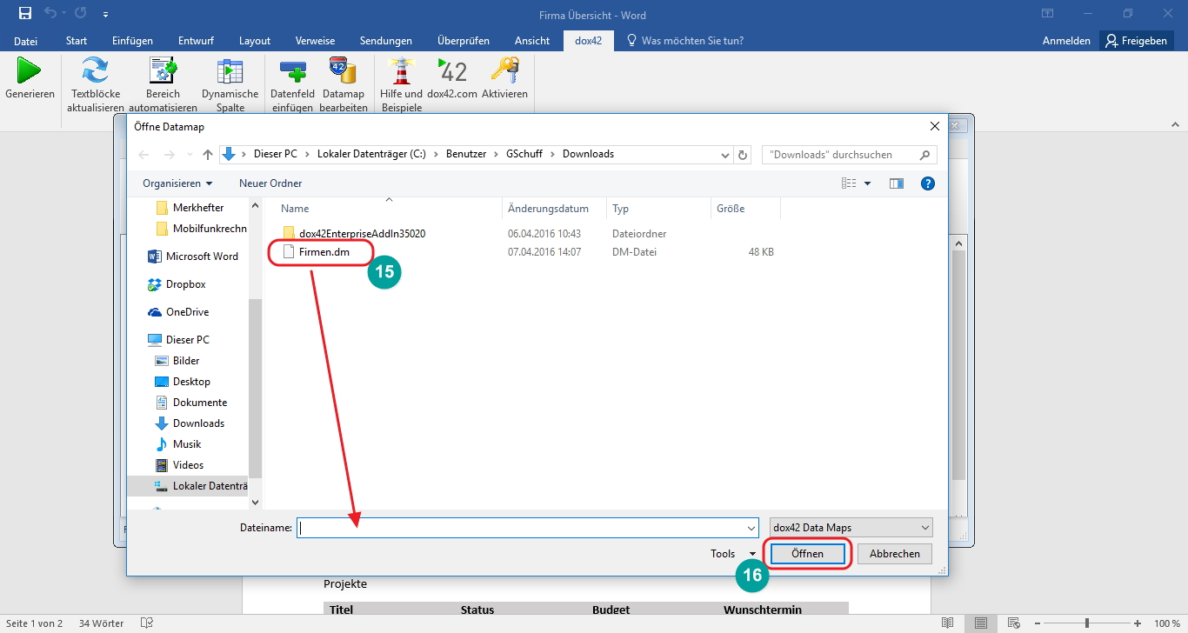The image size is (1188, 633).
Task: Adjust the Word zoom slider
Action: click(x=1086, y=623)
